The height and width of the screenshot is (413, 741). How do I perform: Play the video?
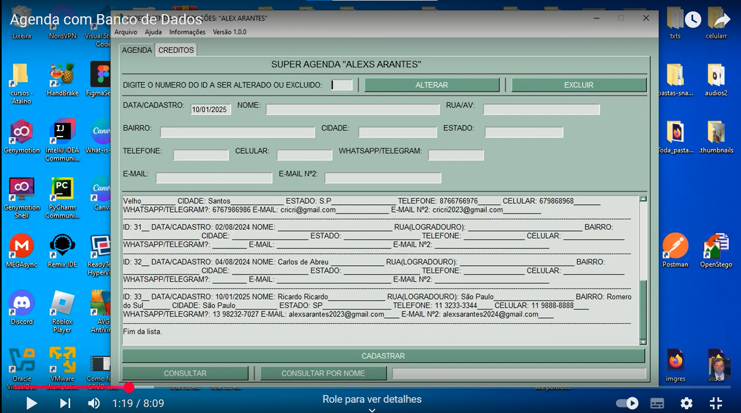(x=32, y=403)
